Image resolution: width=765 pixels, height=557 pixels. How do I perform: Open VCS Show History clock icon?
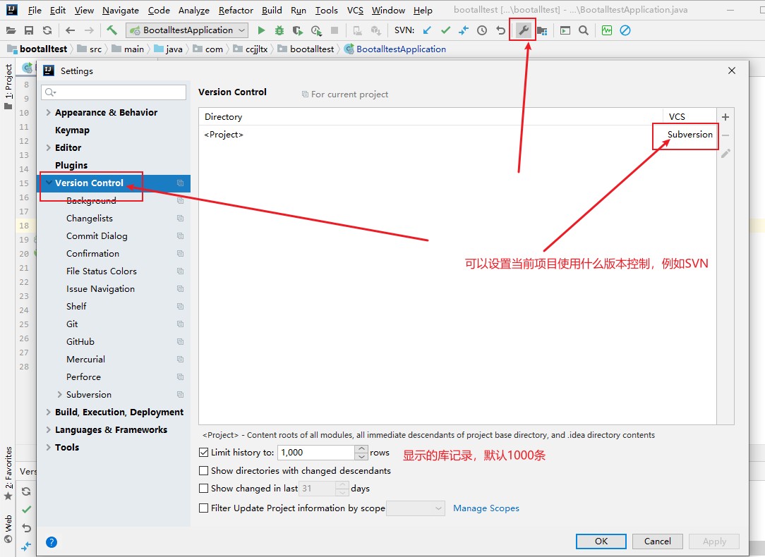pos(482,30)
